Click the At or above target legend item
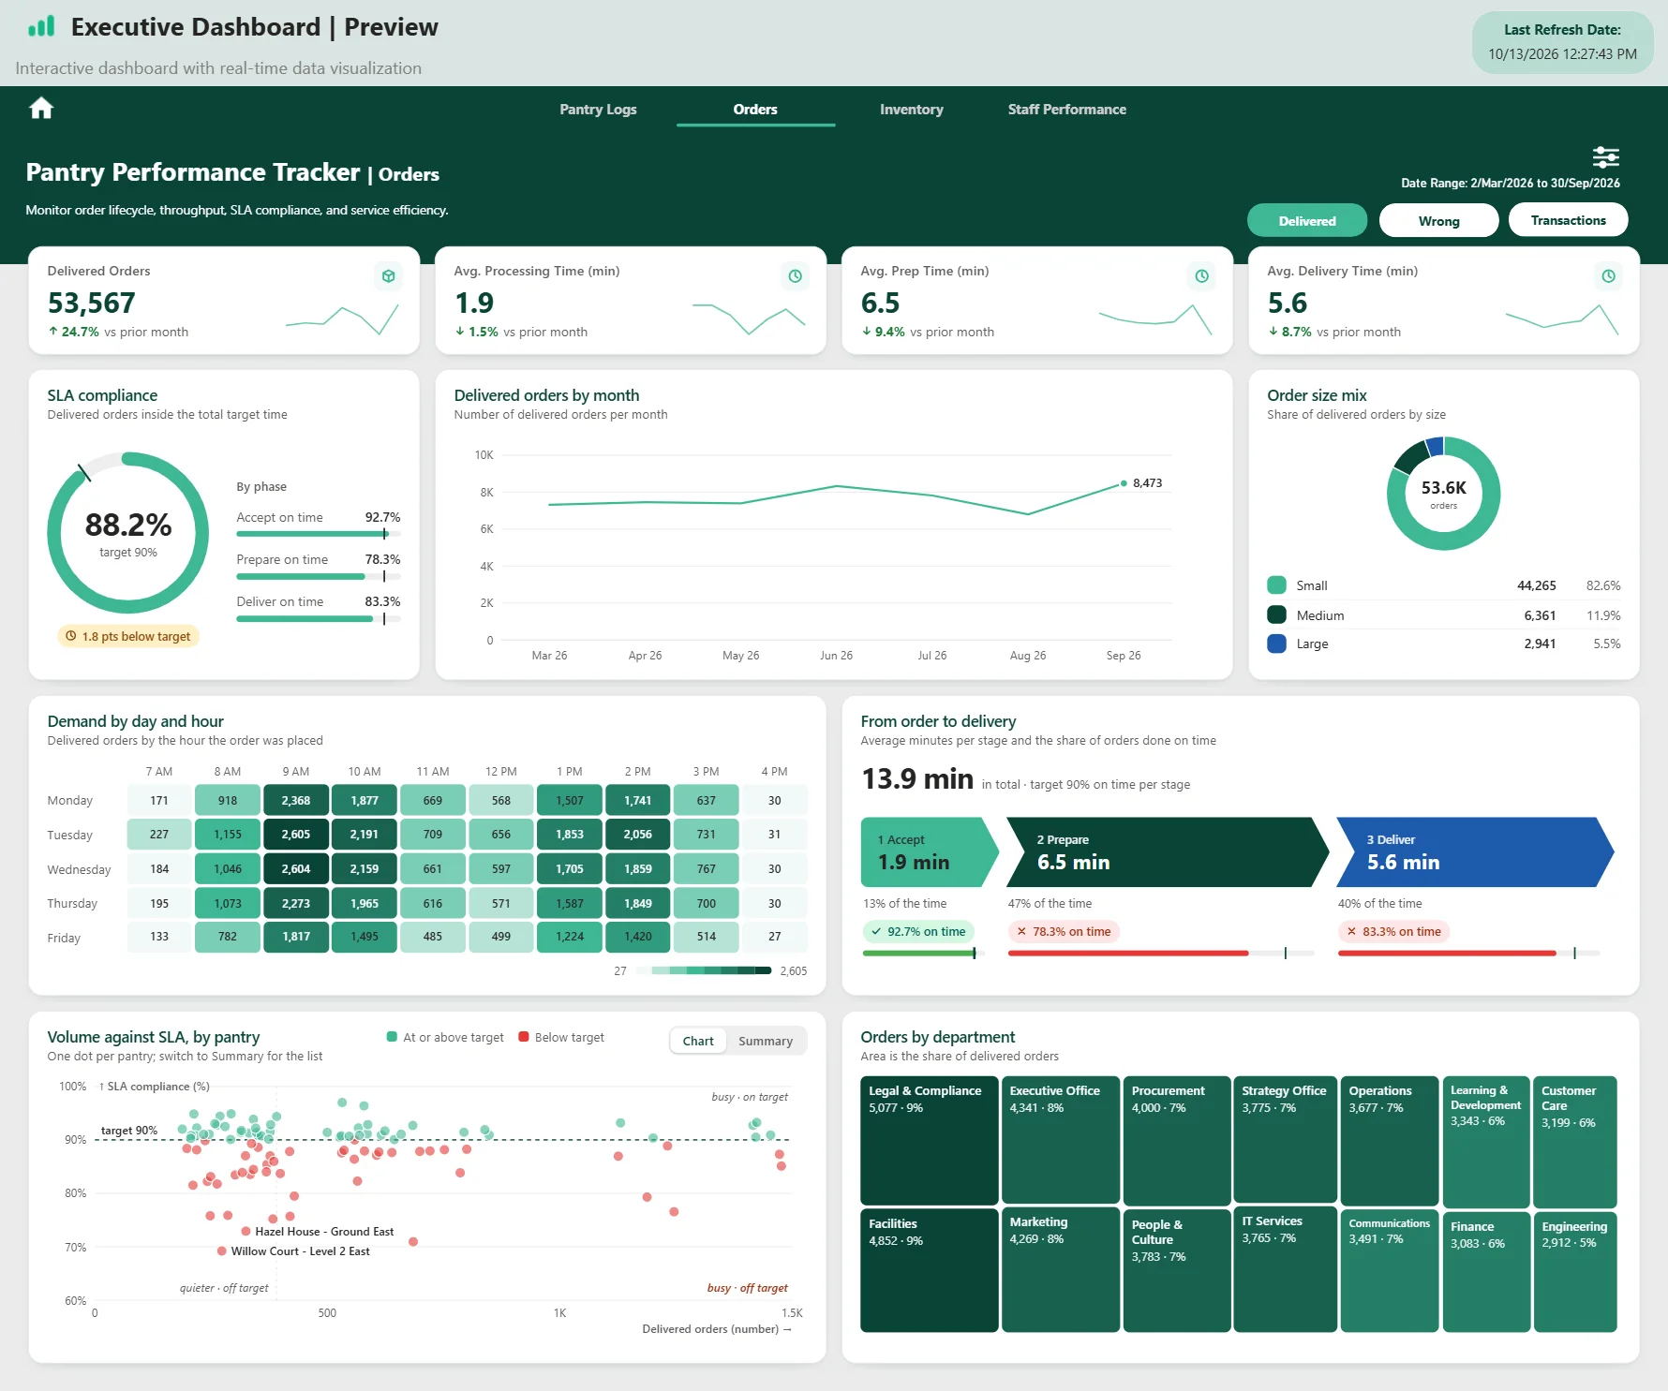 (x=445, y=1037)
